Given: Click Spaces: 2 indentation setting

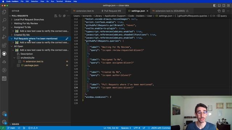Looking at the screenshot, I should click(x=126, y=128).
